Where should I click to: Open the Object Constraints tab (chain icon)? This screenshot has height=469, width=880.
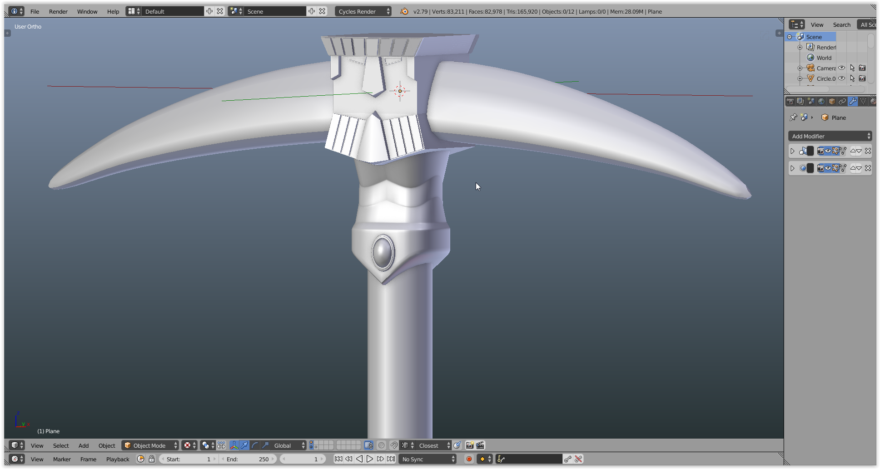pos(842,102)
